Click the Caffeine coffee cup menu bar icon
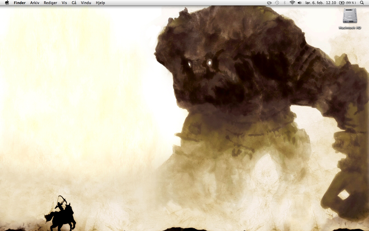 (269, 3)
